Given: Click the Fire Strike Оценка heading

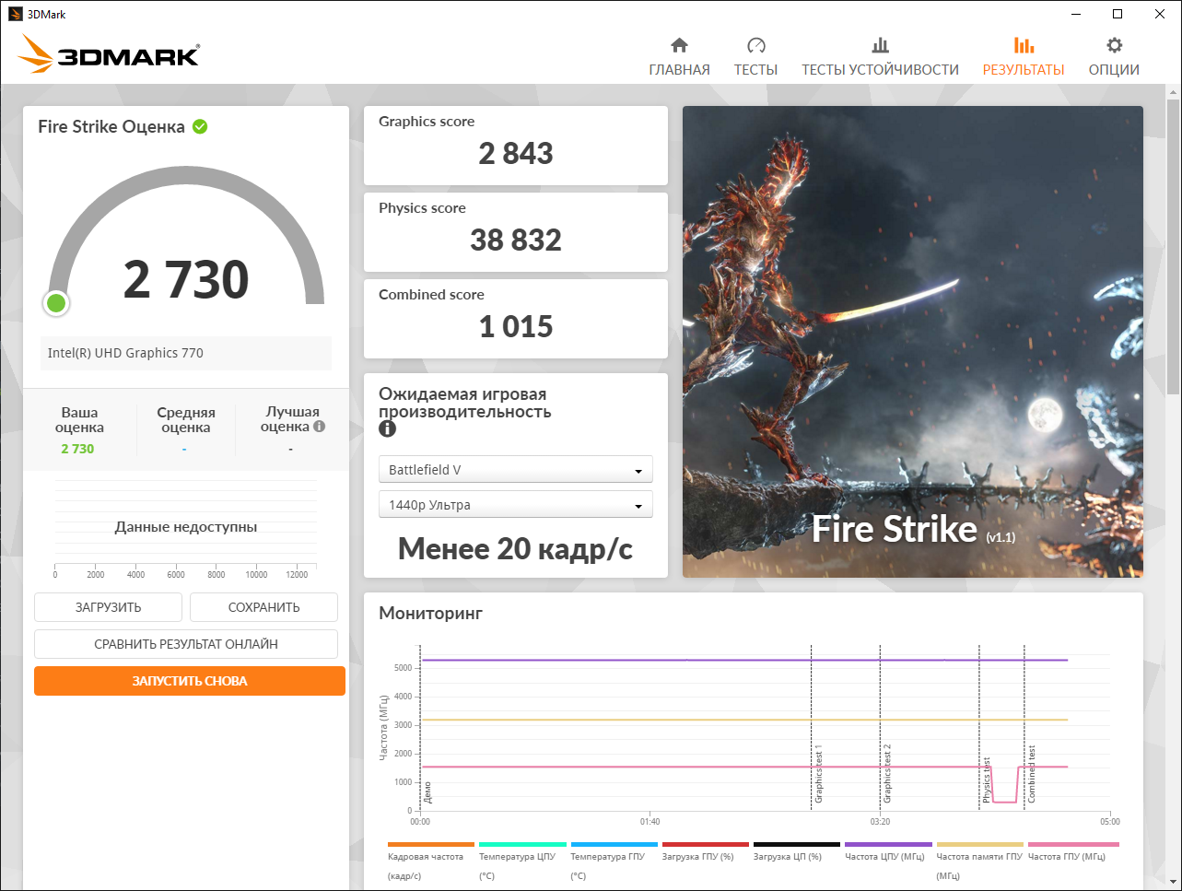Looking at the screenshot, I should (x=111, y=126).
